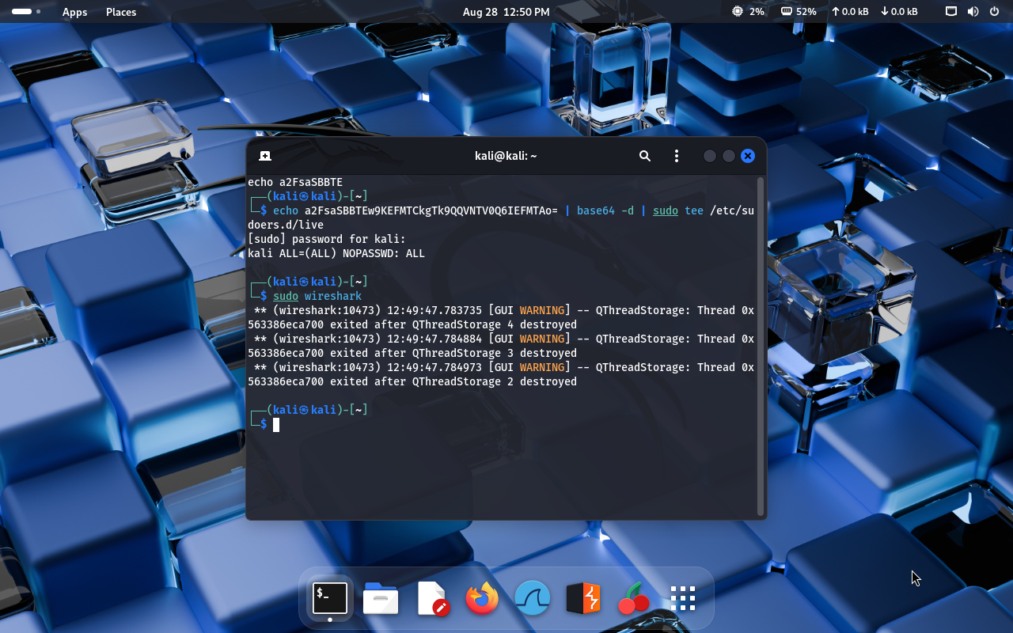Open the text editor dock icon

click(x=432, y=598)
